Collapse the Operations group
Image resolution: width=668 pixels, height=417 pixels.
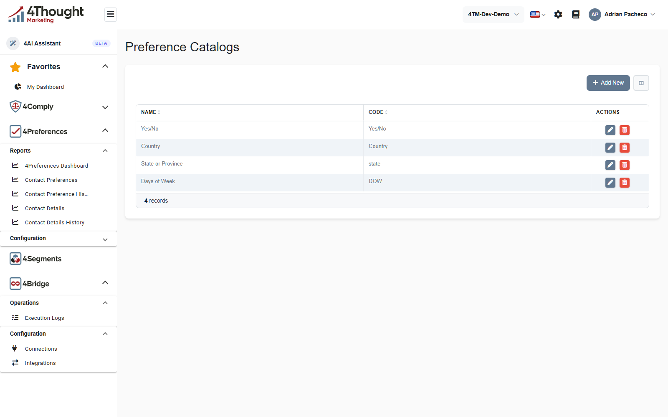105,303
